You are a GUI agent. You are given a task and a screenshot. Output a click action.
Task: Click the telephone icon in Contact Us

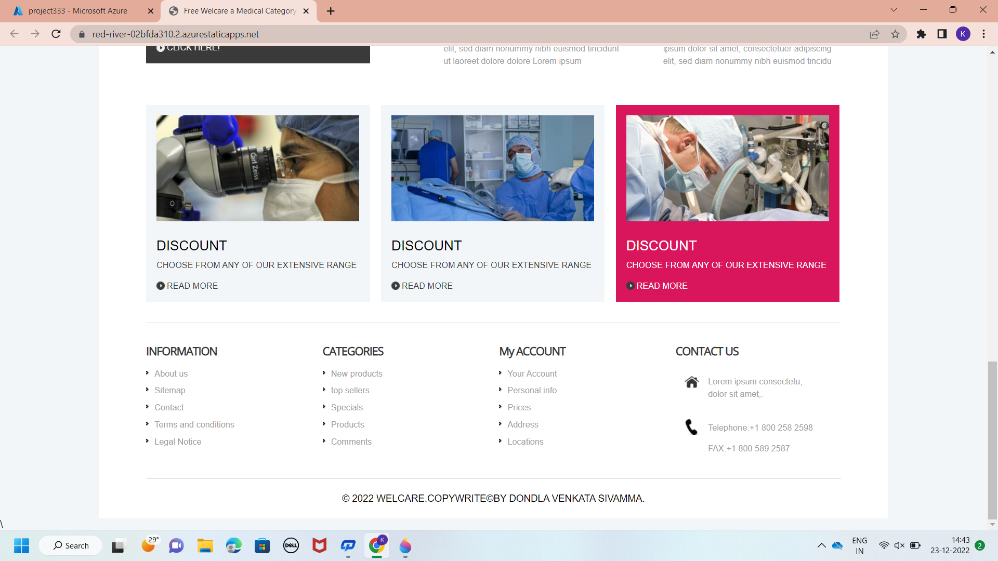(691, 427)
